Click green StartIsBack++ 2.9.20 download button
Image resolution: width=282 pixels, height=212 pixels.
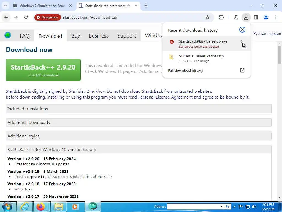pyautogui.click(x=43, y=70)
